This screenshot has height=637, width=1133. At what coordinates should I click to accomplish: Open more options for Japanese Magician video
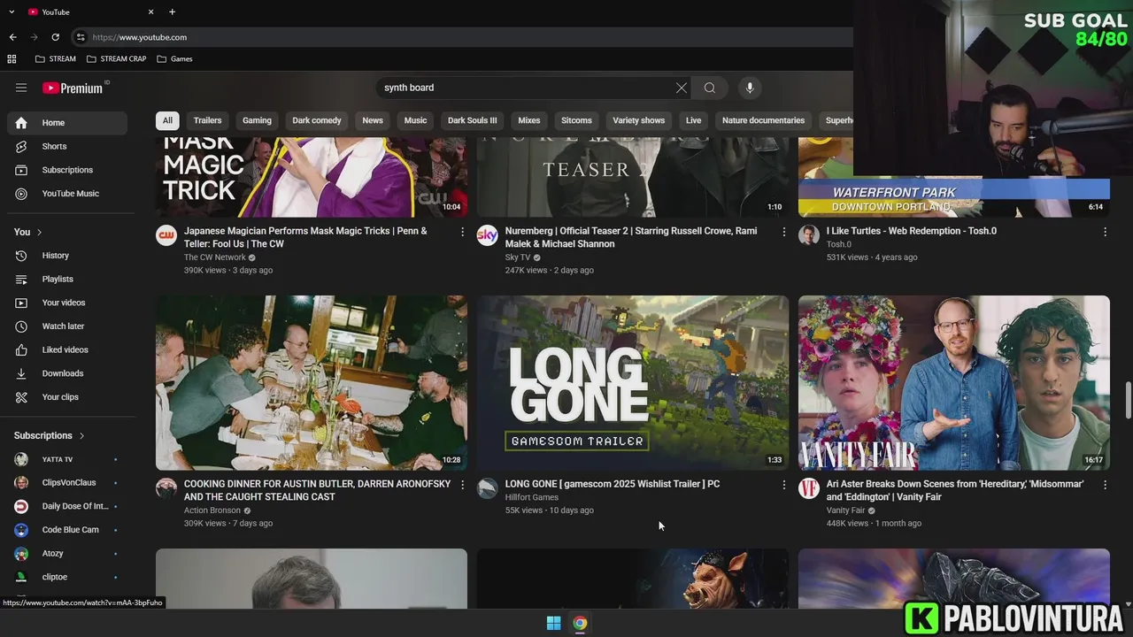point(462,232)
